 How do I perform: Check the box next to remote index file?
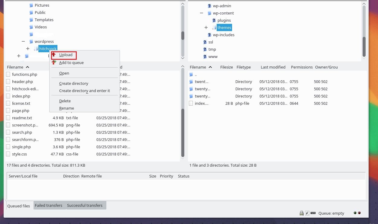(191, 103)
